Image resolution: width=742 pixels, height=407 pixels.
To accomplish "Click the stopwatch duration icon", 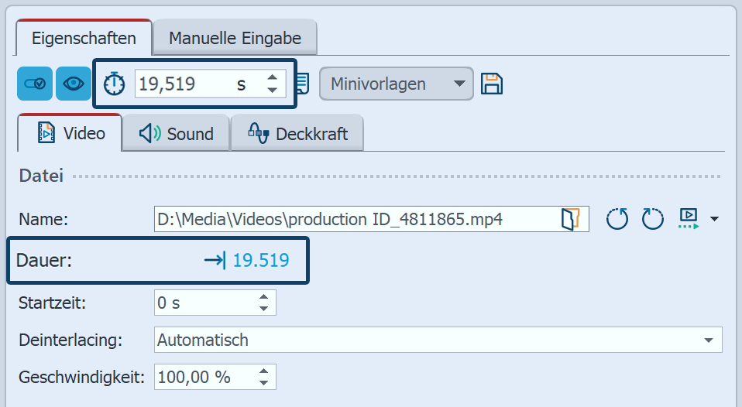I will click(115, 84).
